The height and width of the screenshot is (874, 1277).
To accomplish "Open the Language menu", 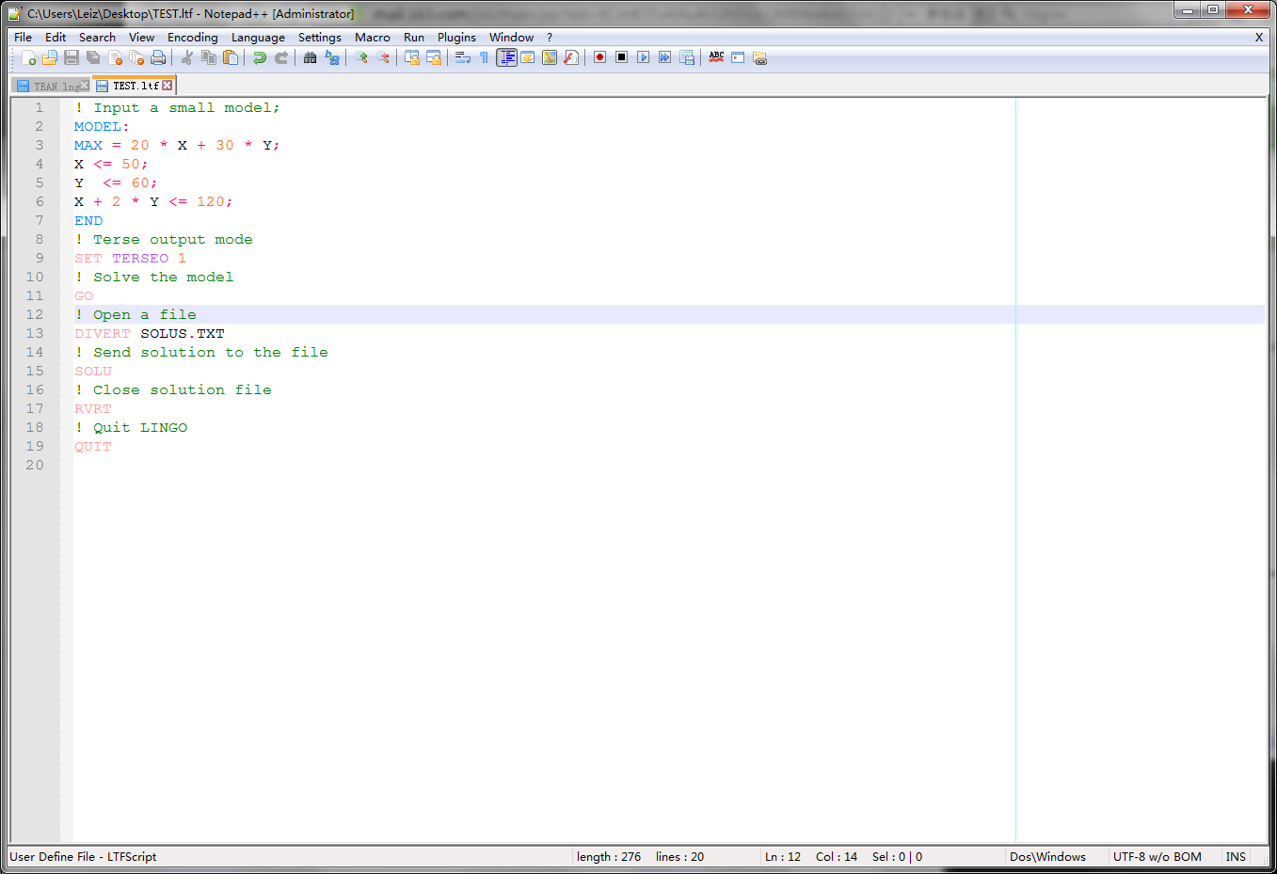I will coord(258,38).
